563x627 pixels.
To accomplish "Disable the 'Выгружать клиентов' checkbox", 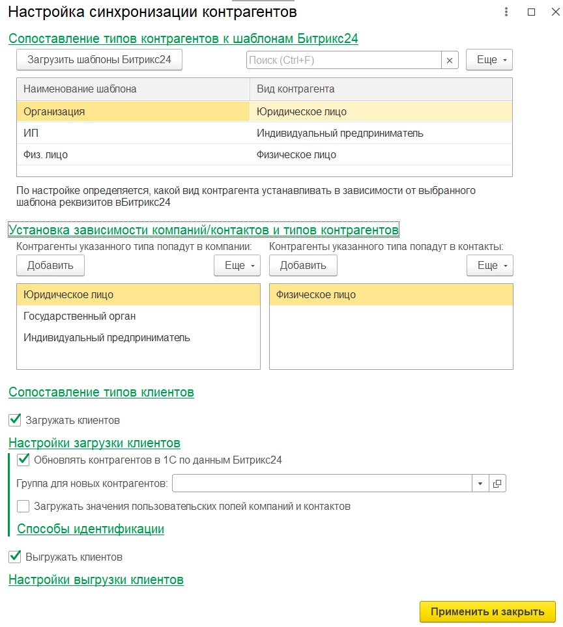I will click(x=15, y=557).
